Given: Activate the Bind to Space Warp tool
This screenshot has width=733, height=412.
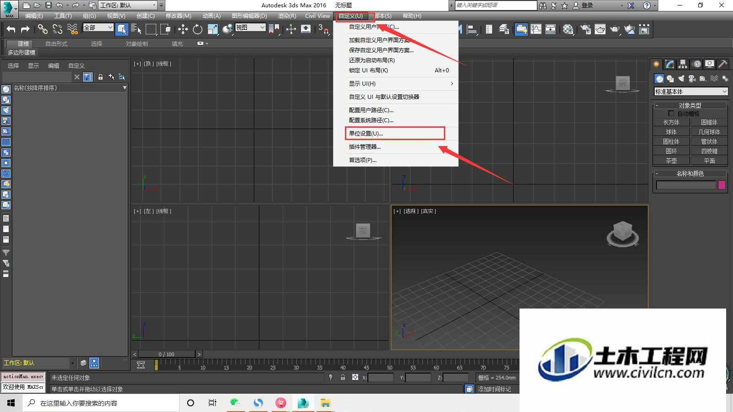Looking at the screenshot, I should point(72,29).
